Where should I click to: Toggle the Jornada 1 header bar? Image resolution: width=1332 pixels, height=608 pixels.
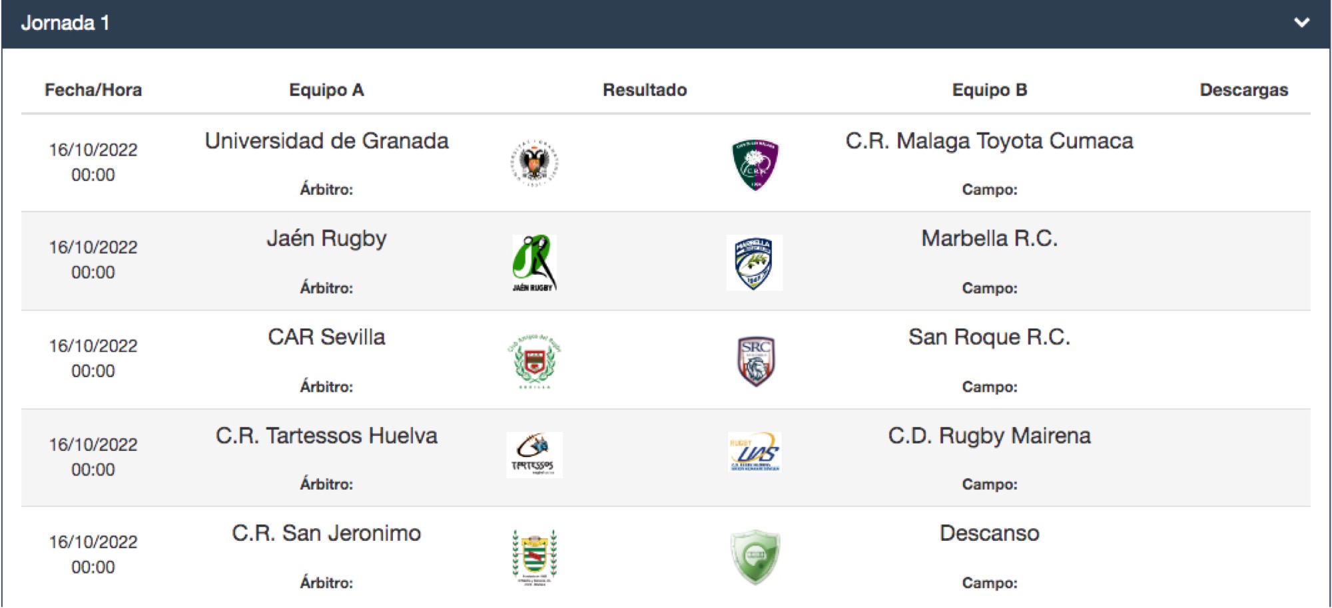[666, 24]
